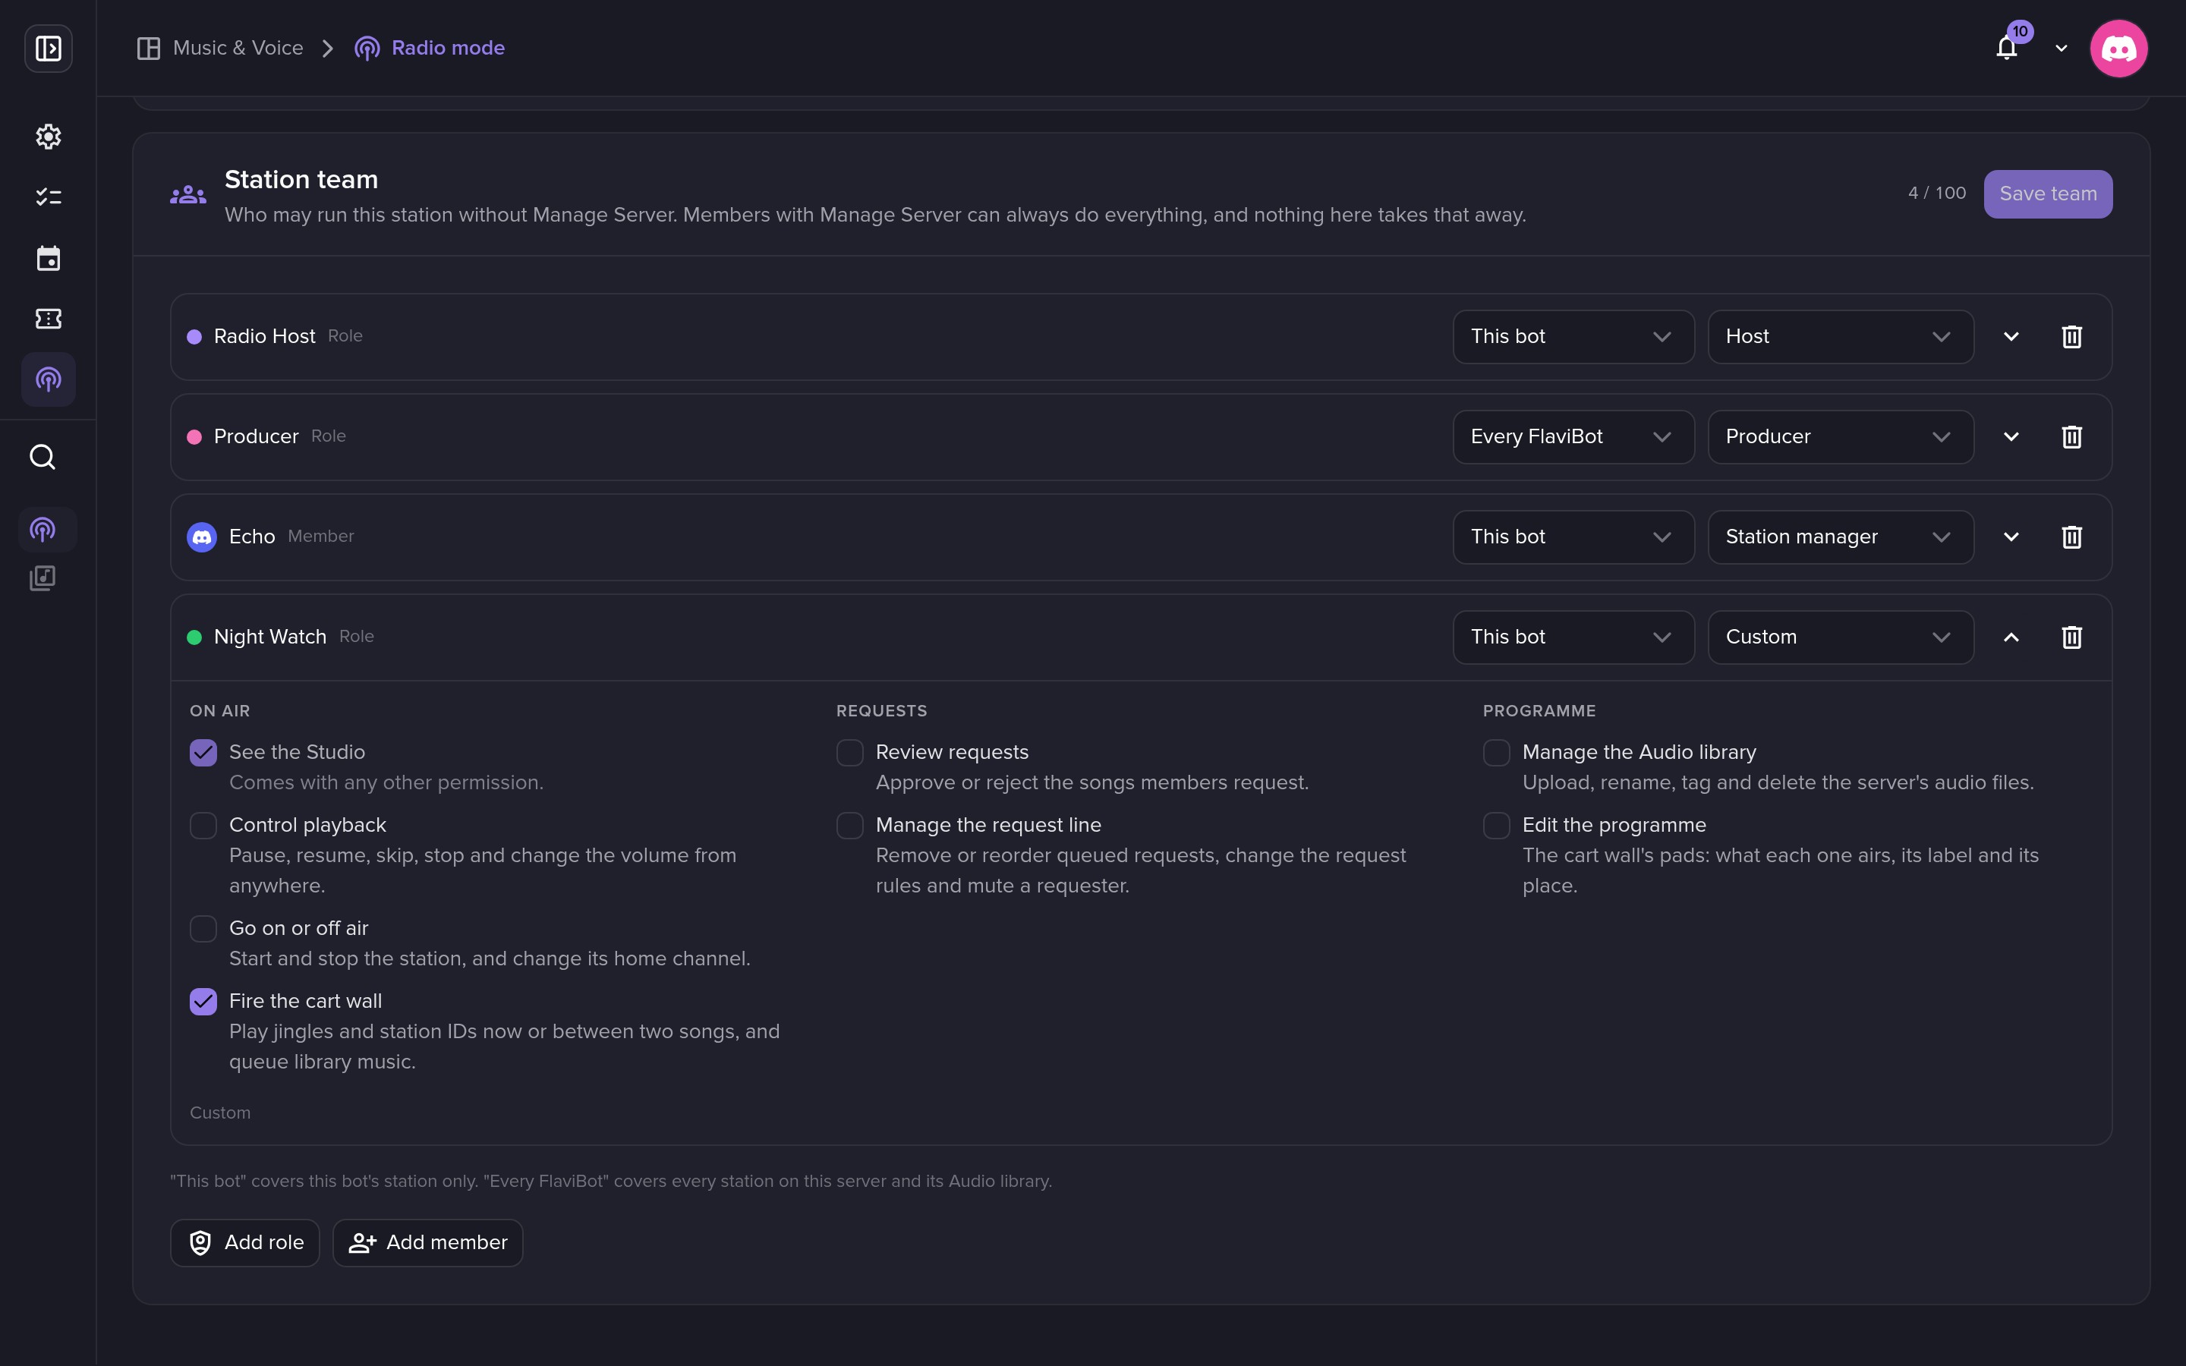This screenshot has width=2186, height=1366.
Task: Click Add member button
Action: pos(427,1243)
